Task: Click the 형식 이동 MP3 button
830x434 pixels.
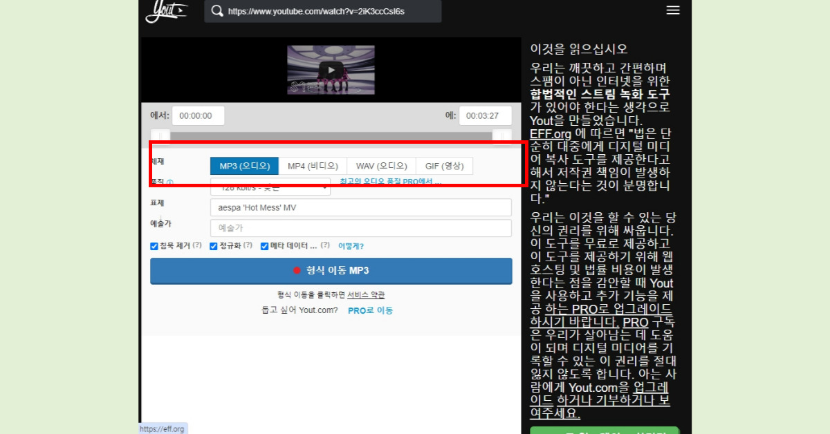Action: (331, 271)
